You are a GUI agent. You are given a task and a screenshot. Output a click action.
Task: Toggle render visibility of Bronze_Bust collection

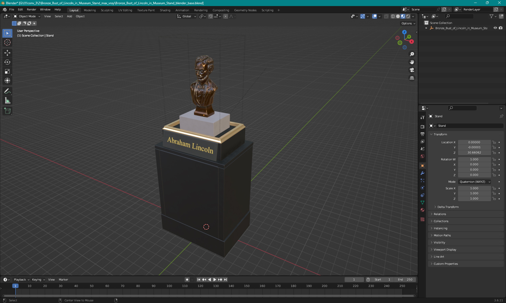pos(501,28)
